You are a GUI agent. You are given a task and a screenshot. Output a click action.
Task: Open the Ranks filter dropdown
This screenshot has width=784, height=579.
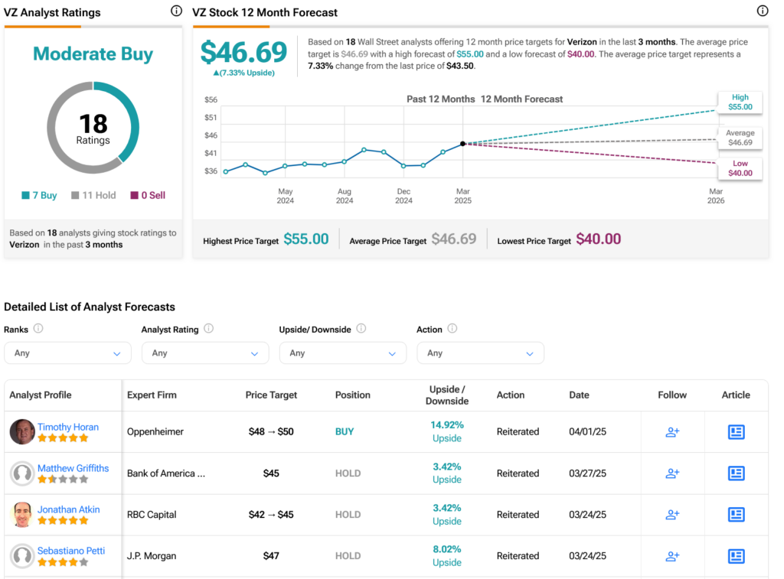point(67,353)
